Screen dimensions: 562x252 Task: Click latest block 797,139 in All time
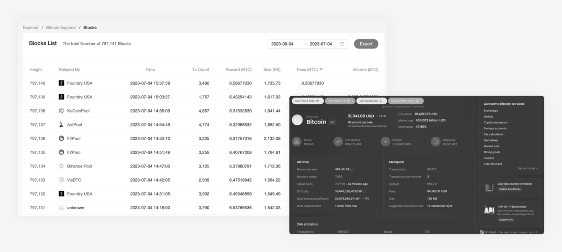[340, 184]
